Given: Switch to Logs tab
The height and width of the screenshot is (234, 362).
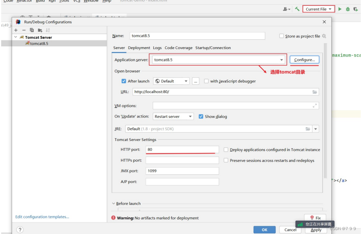Looking at the screenshot, I should 157,48.
